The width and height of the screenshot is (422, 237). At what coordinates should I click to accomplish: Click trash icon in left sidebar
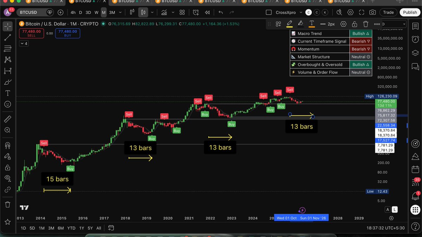coord(7,204)
